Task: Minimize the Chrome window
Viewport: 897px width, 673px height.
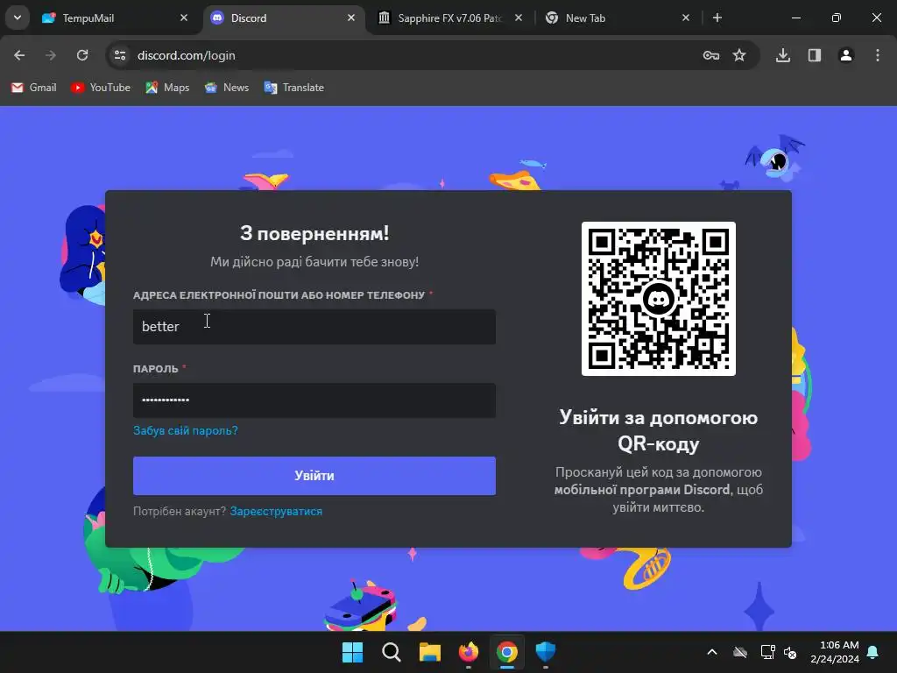Action: (795, 18)
